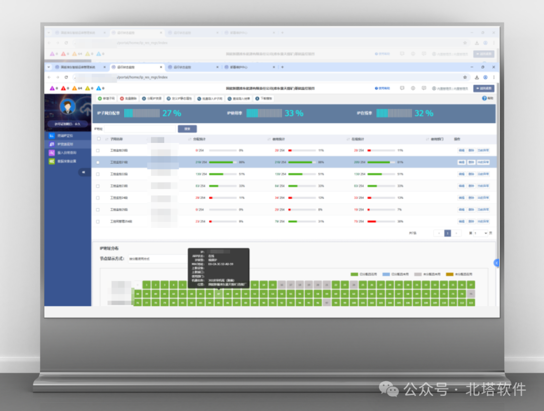Click inside the IP地址 search input field
Screen dimensions: 544x411
point(140,129)
